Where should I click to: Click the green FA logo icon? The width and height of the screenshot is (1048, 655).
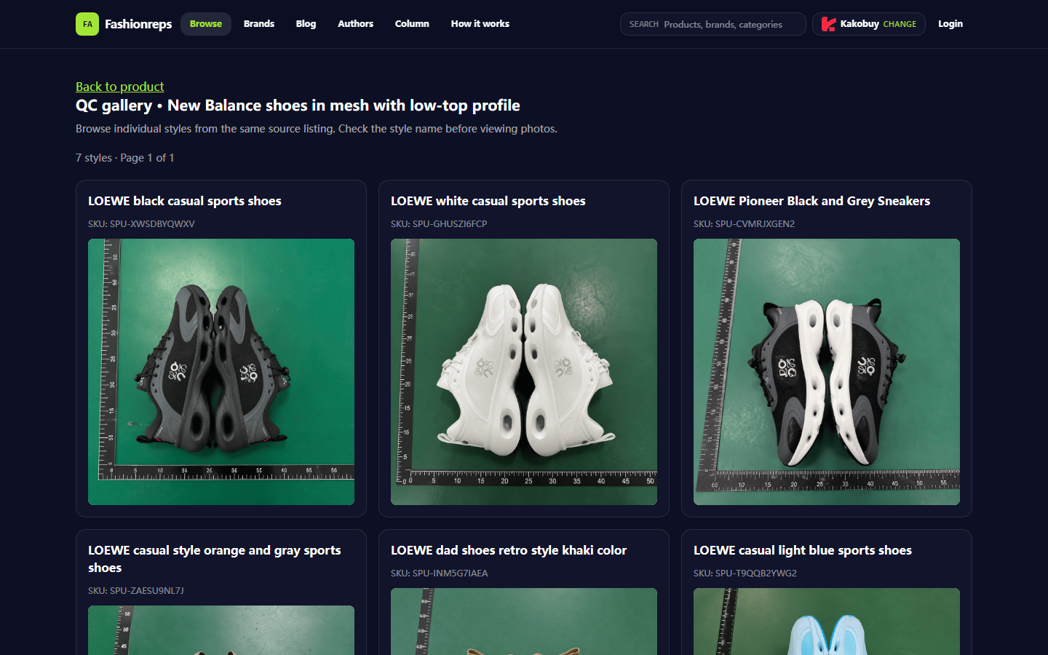click(87, 24)
